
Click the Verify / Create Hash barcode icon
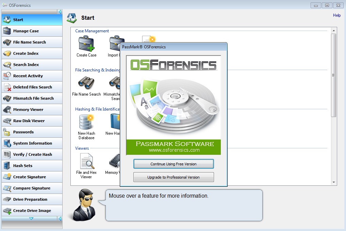(7, 154)
